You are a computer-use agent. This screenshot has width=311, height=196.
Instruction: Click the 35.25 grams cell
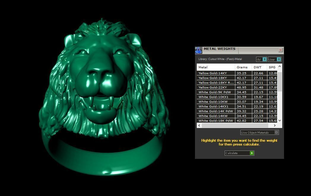tap(243, 73)
